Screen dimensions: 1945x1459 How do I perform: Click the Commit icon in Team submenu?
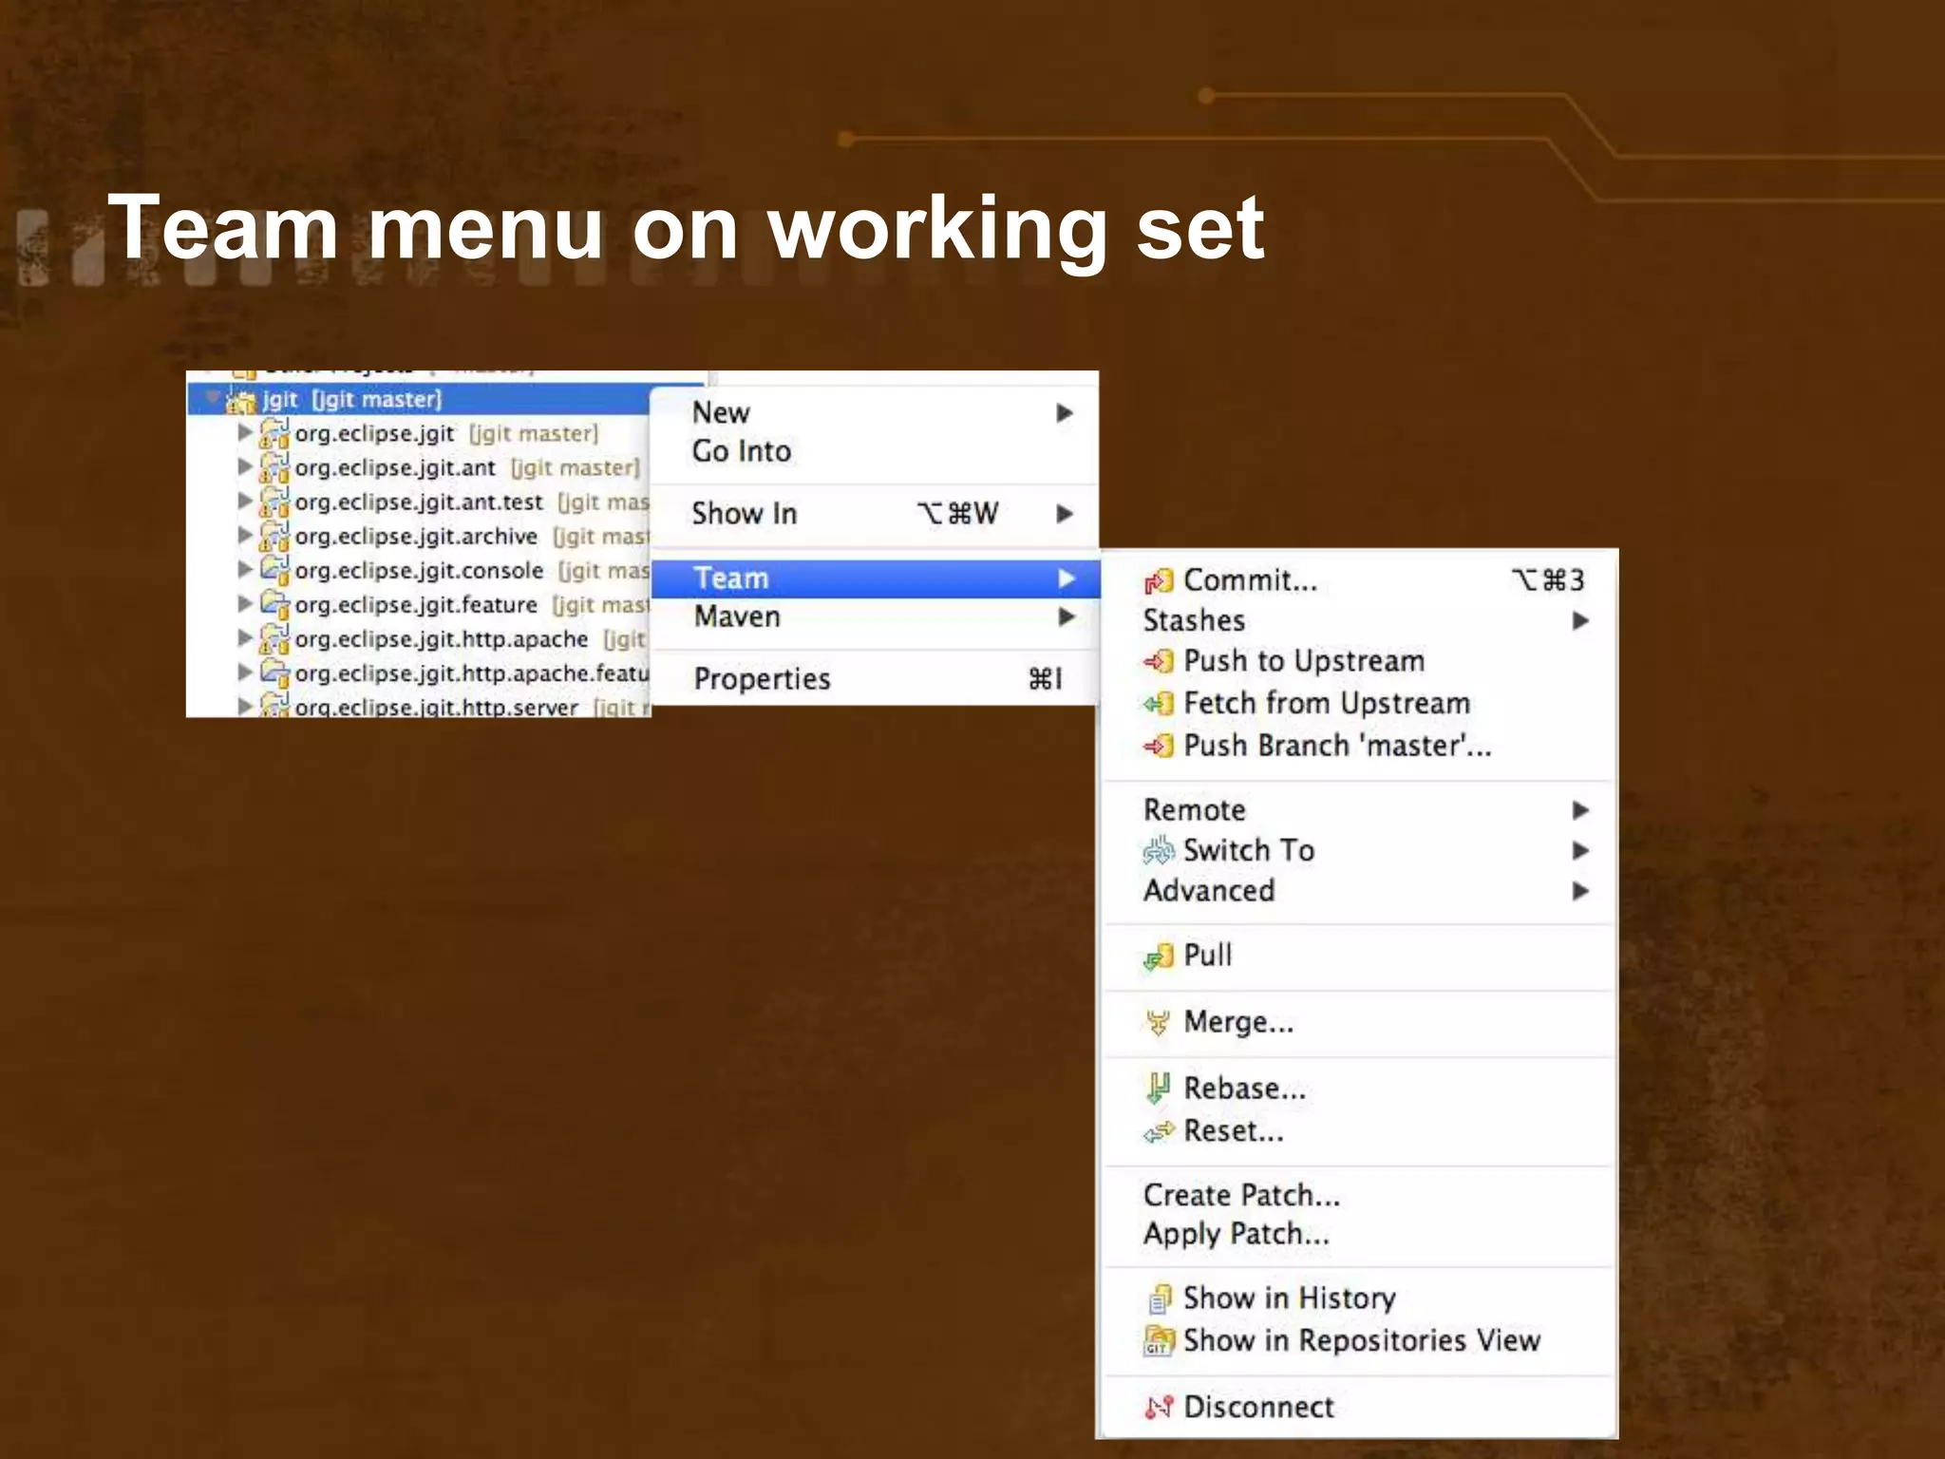click(x=1159, y=580)
